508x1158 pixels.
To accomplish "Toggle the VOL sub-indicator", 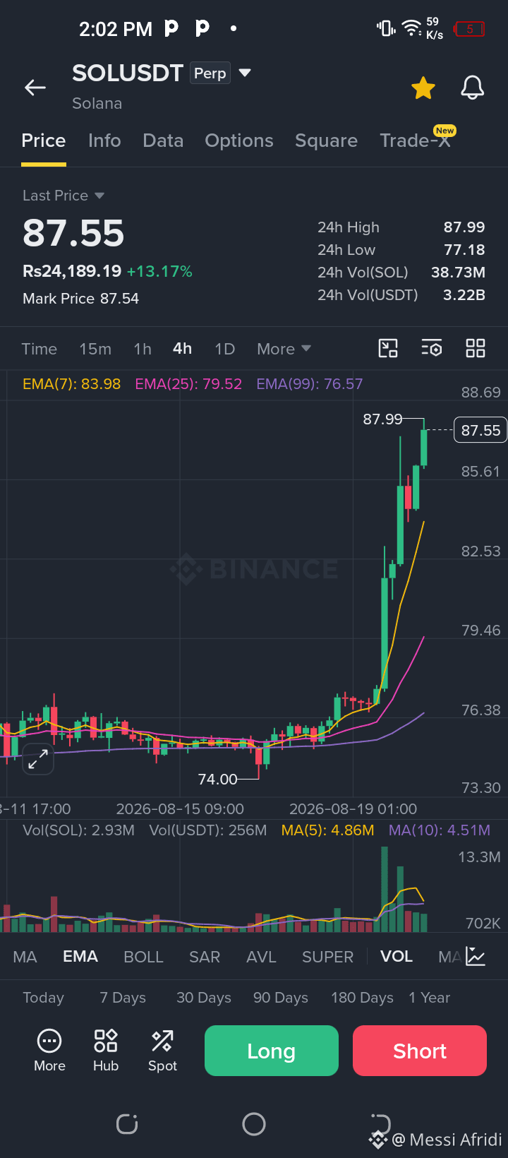I will click(x=397, y=957).
